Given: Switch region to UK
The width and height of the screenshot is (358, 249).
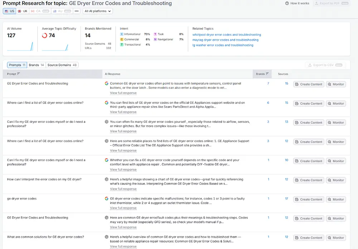Looking at the screenshot, I should [23, 11].
